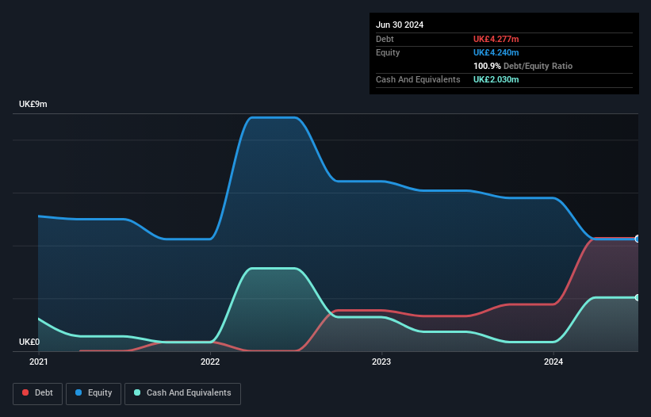The width and height of the screenshot is (651, 417).
Task: Toggle the Debt series legend button
Action: tap(38, 393)
